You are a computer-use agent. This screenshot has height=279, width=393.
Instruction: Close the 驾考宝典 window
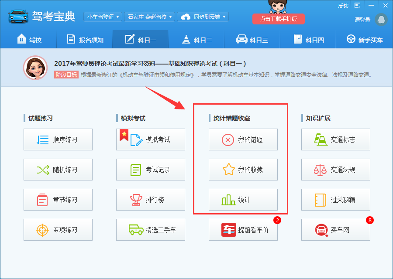386,6
